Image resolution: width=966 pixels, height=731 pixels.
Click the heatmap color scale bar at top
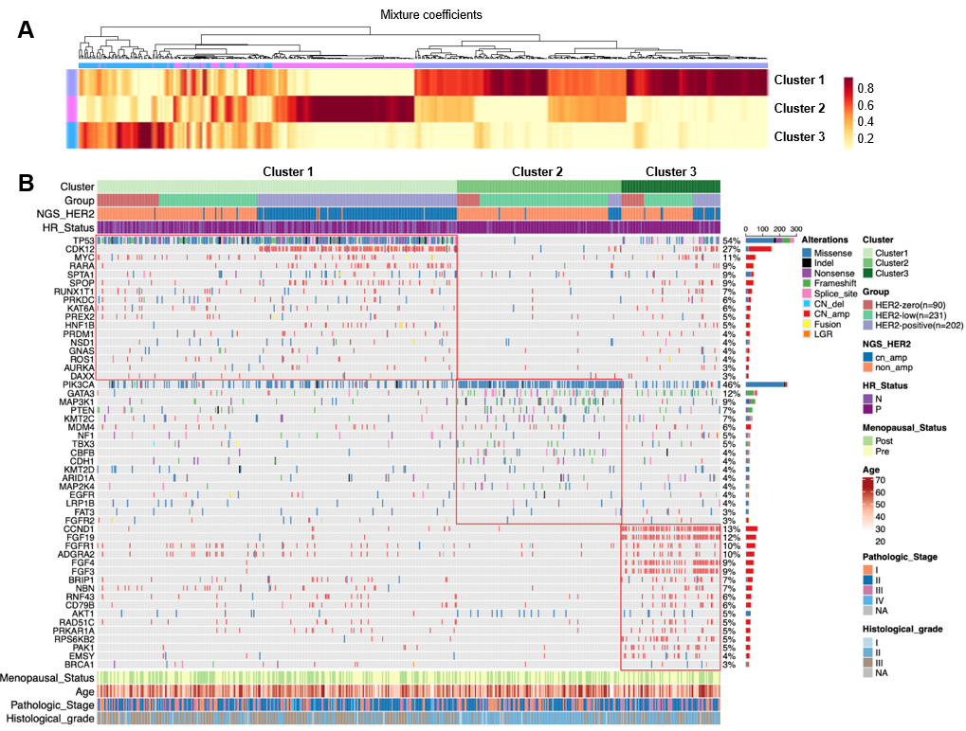click(848, 114)
